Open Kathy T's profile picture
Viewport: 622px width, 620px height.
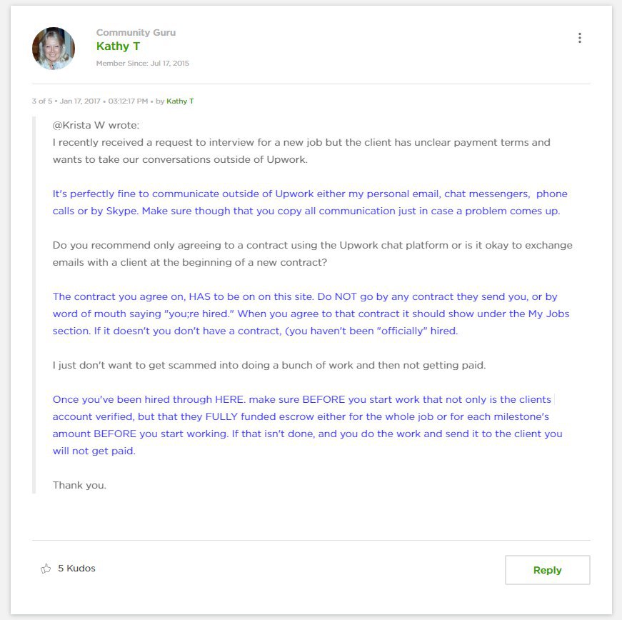tap(53, 49)
